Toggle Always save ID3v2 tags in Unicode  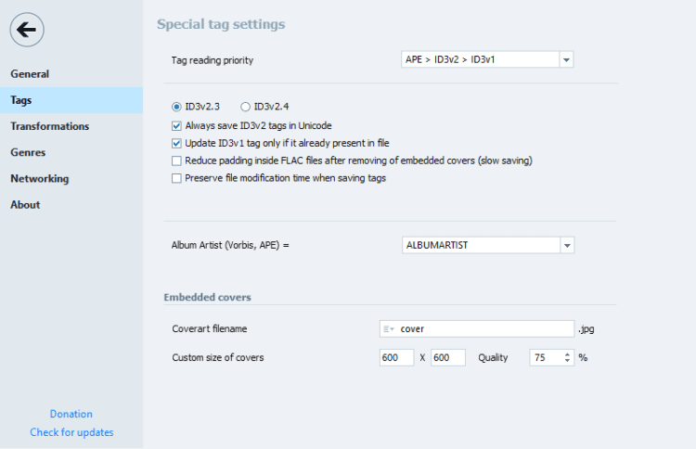177,125
